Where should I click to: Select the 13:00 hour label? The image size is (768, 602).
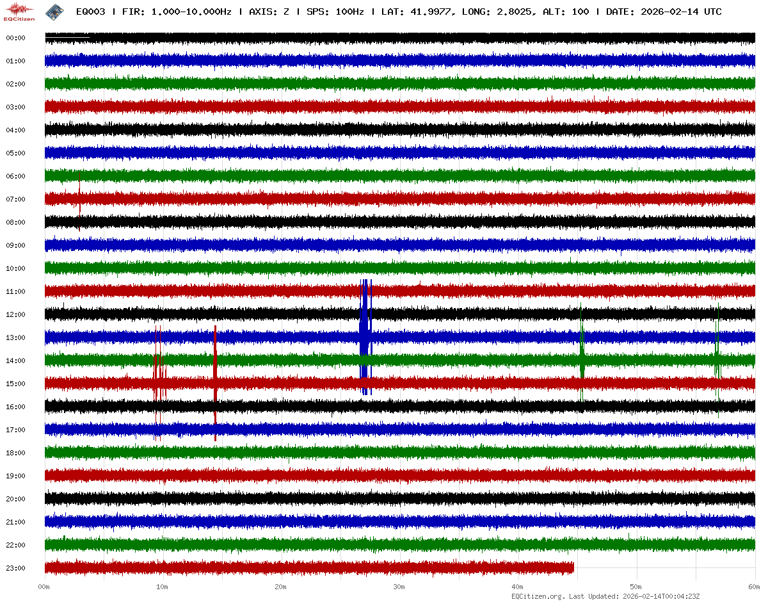click(15, 338)
